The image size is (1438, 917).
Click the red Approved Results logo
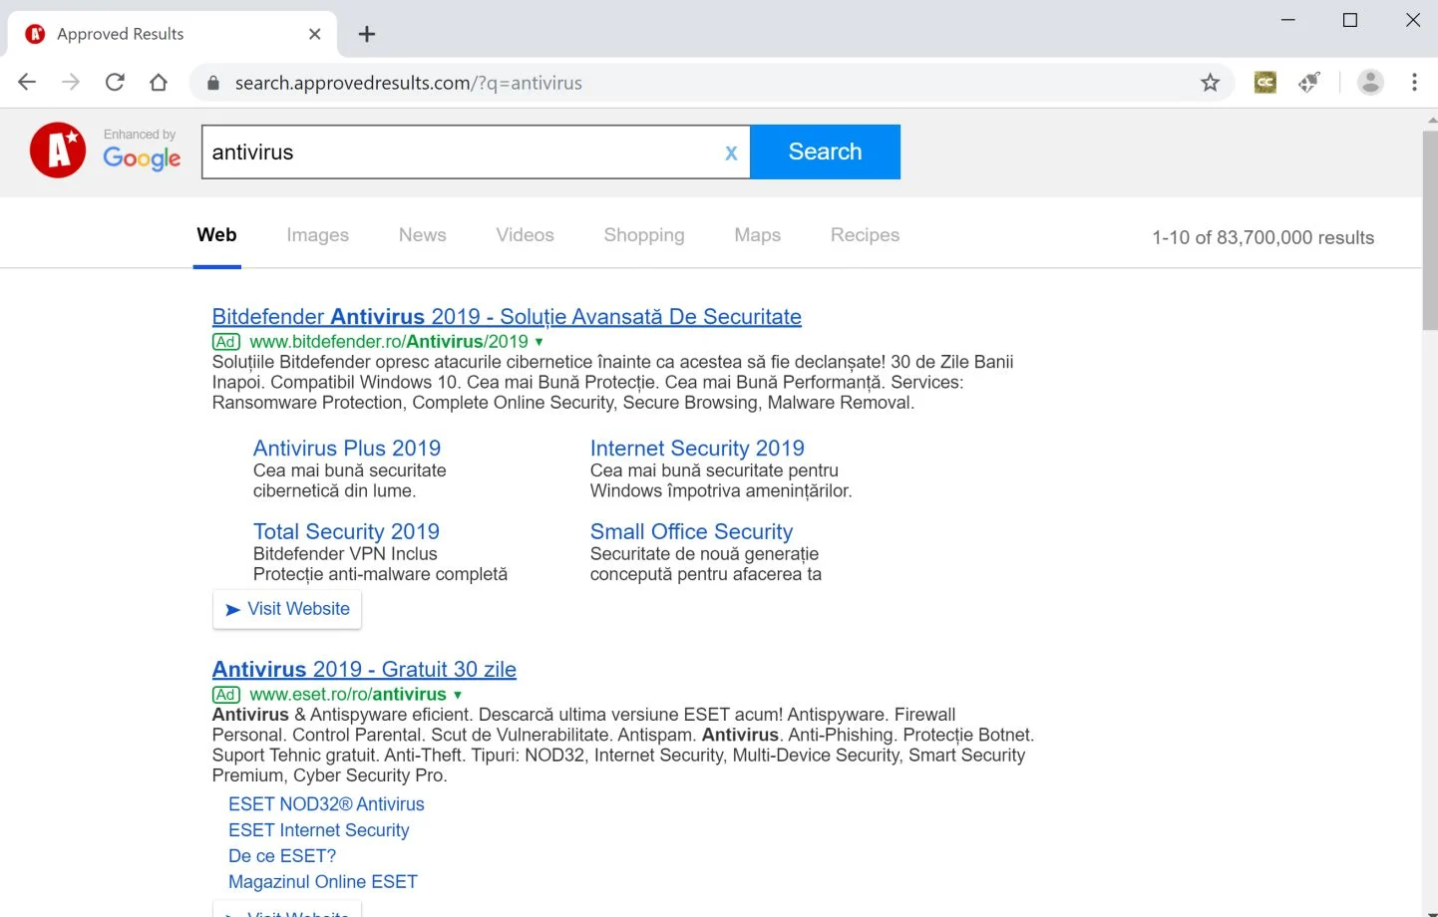tap(58, 151)
